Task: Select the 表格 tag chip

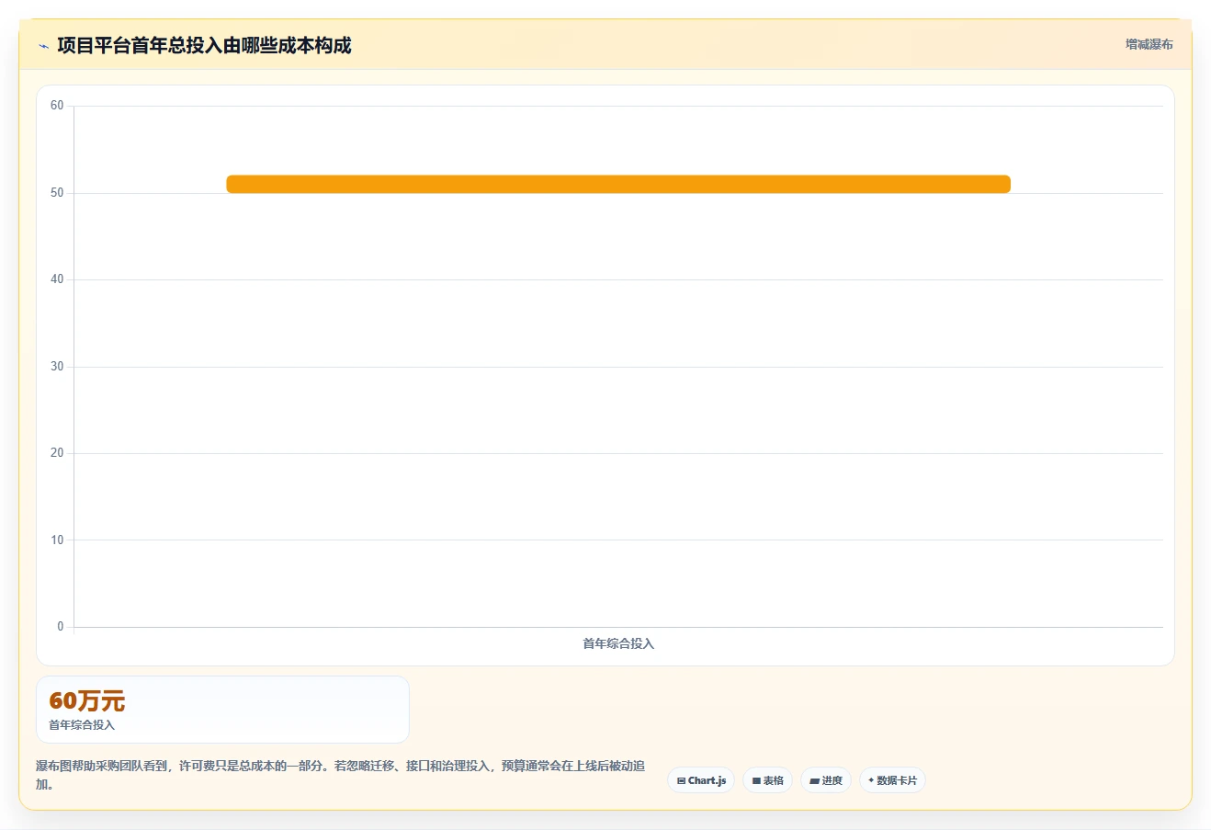Action: click(x=767, y=780)
